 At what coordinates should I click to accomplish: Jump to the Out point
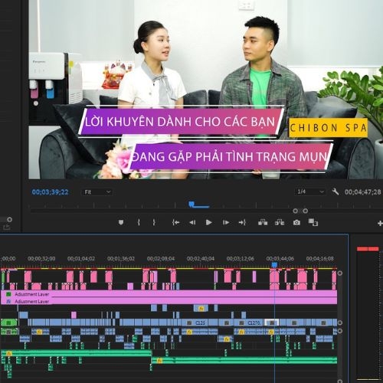point(242,222)
